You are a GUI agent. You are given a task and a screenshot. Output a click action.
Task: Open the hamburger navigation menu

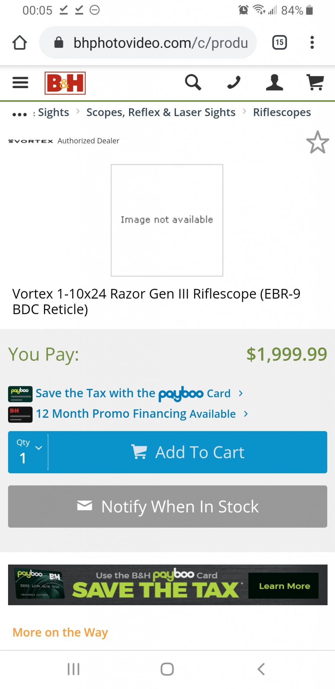point(20,82)
